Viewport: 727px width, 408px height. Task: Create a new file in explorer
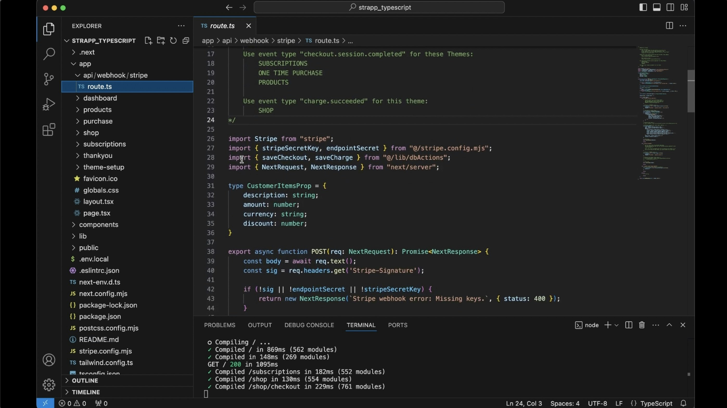click(x=148, y=41)
